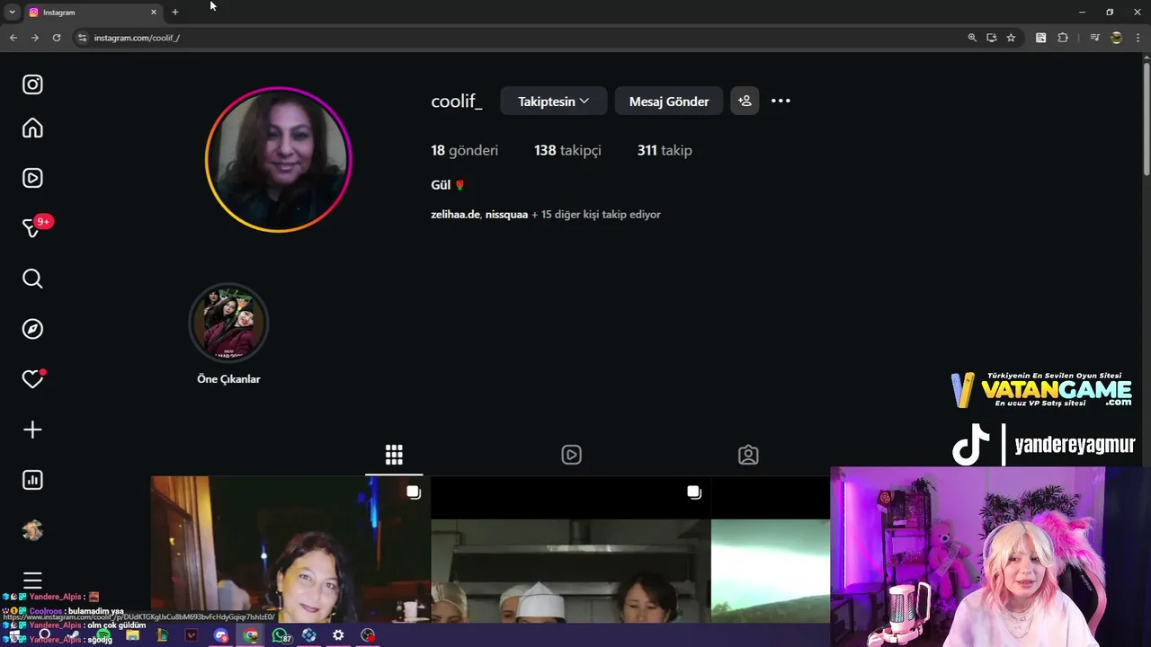Switch to the tagged photos tab

748,455
